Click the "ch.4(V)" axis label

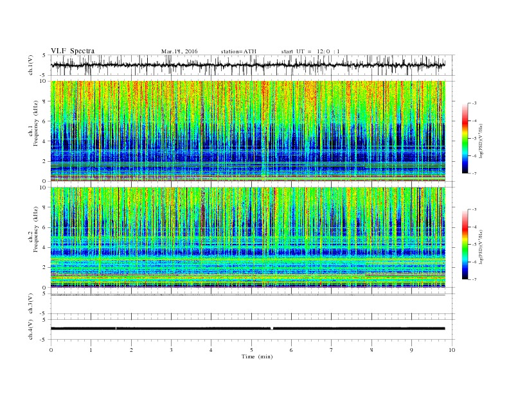click(x=31, y=329)
